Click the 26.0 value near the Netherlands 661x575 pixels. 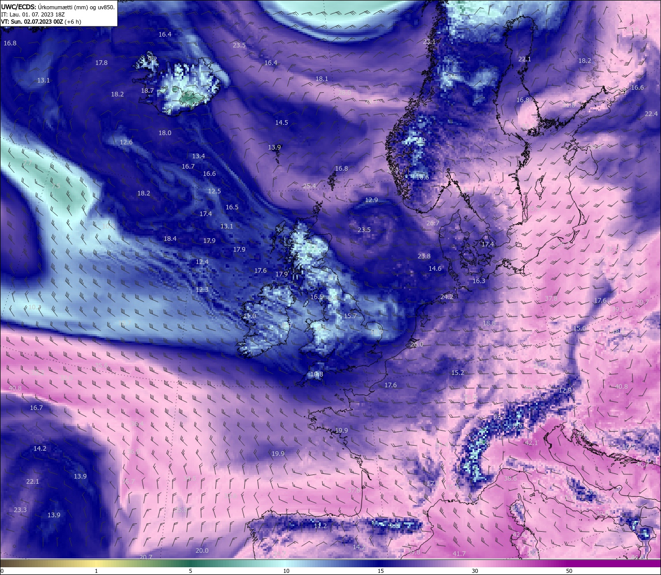417,344
